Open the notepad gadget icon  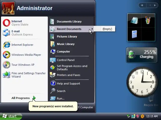(x=134, y=20)
